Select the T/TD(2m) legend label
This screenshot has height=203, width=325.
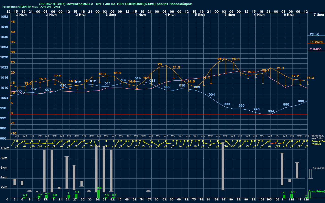(x=316, y=42)
